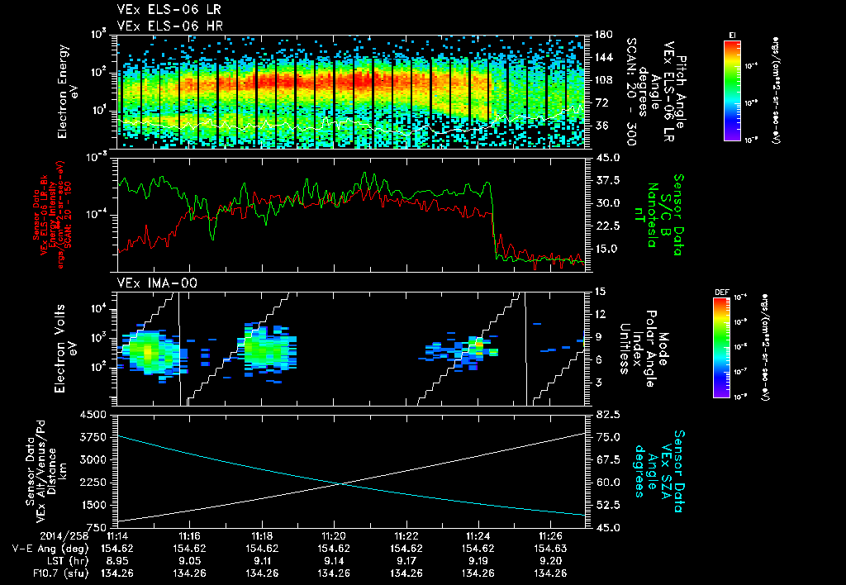Click the red ELS-06 LR-Bk sensor label
This screenshot has height=585, width=846.
(51, 215)
